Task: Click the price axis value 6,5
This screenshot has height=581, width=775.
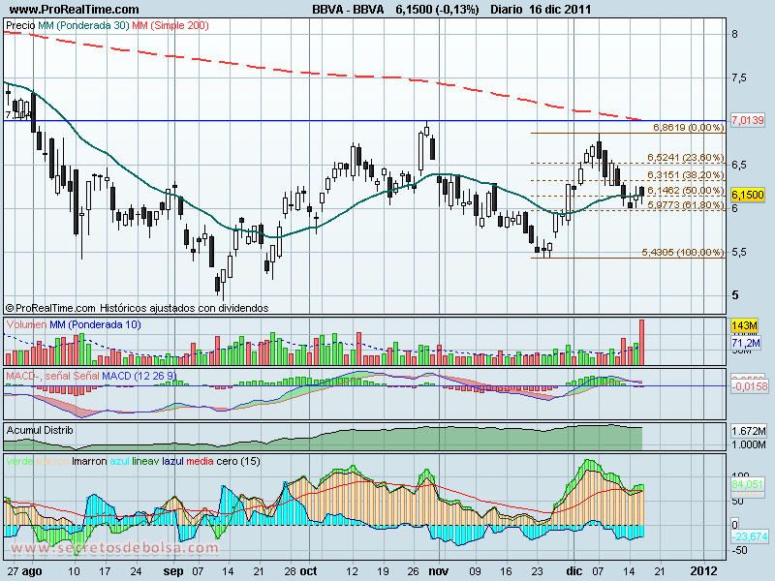Action: point(739,165)
